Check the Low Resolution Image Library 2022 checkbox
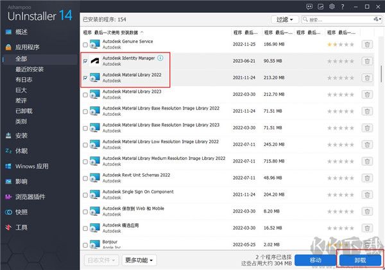This screenshot has height=270, width=385. click(85, 145)
